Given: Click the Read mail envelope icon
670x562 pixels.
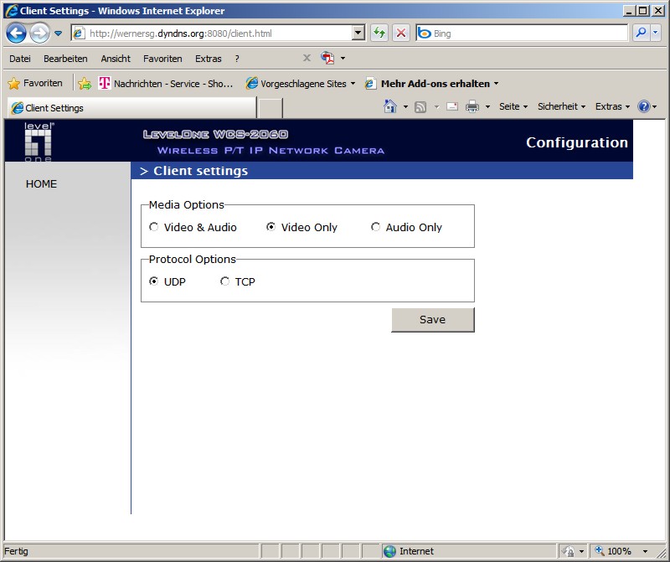Looking at the screenshot, I should click(452, 106).
